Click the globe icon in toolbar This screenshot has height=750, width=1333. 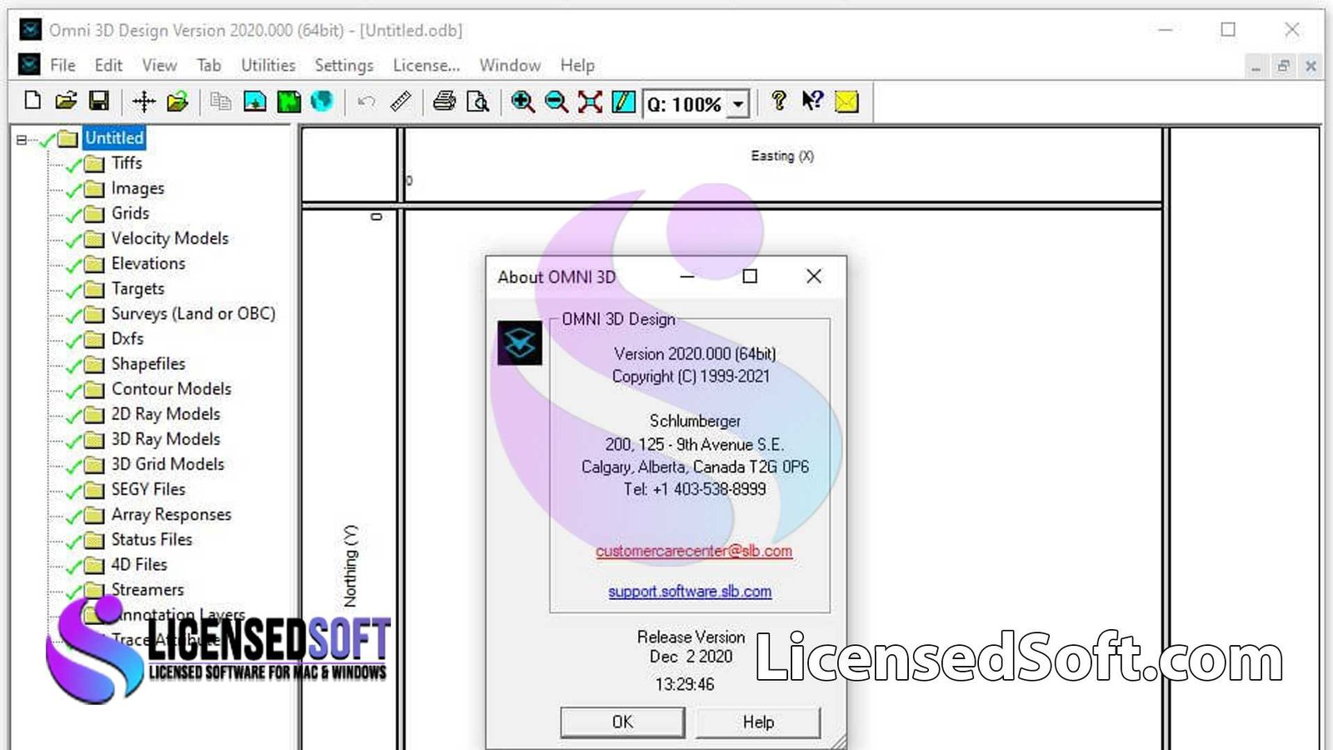coord(322,102)
